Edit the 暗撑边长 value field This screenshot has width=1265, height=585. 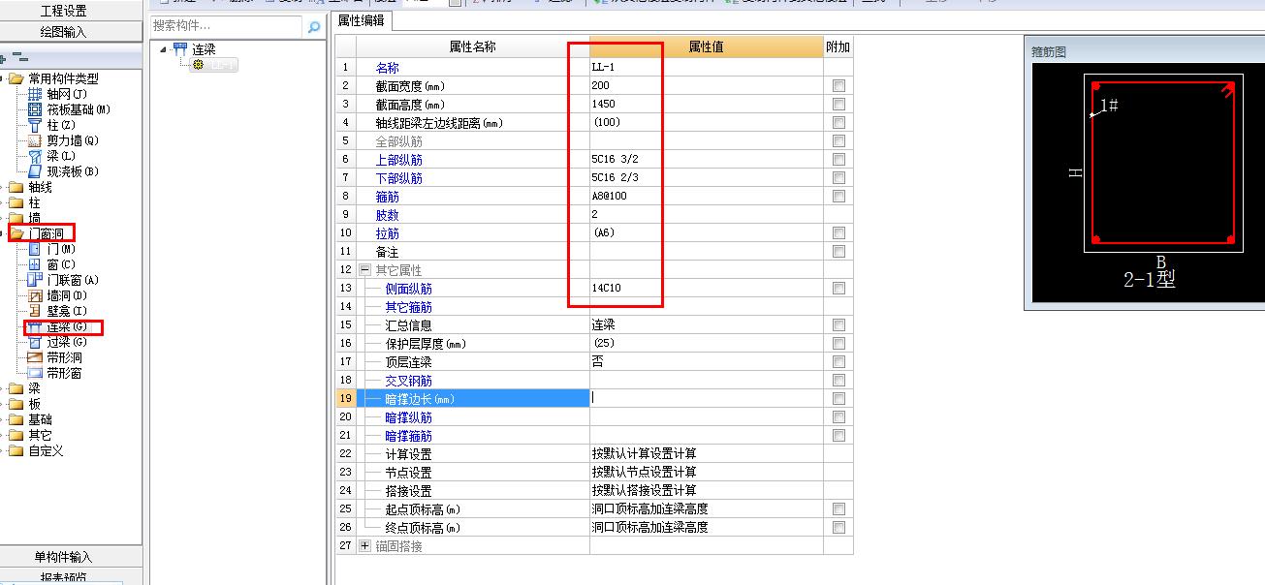coord(706,399)
